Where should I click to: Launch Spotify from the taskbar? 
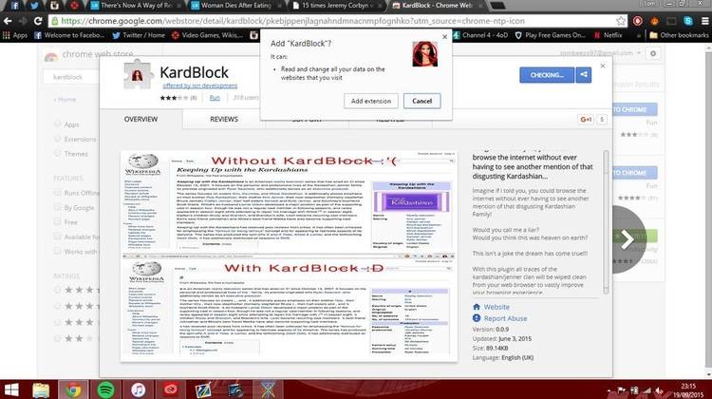pos(105,389)
